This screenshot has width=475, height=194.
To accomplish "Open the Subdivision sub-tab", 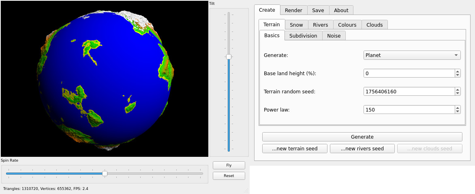I will [x=303, y=36].
